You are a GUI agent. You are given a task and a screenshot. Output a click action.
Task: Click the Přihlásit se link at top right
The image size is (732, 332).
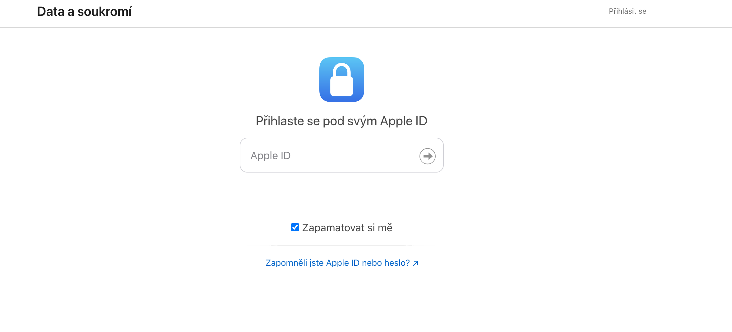[627, 11]
